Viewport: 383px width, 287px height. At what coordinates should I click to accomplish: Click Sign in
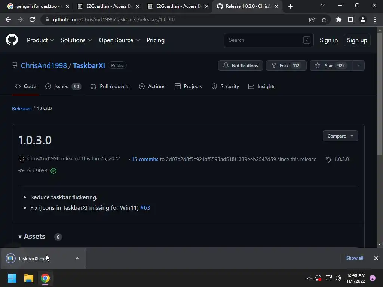pos(329,40)
